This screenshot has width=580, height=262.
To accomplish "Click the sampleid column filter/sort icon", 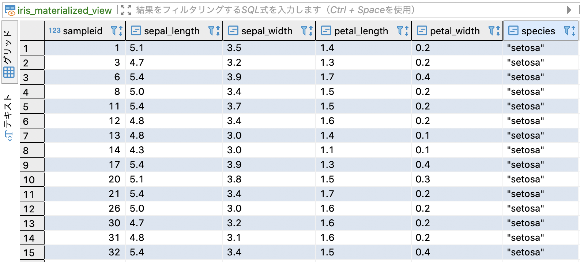I will click(117, 31).
